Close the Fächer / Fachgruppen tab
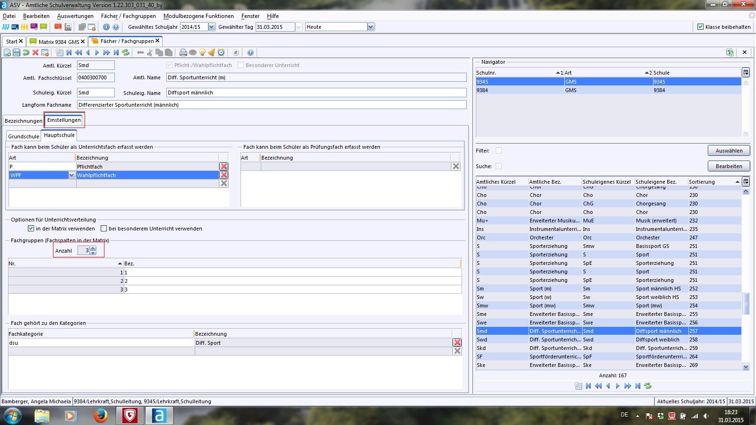This screenshot has width=756, height=425. click(158, 41)
